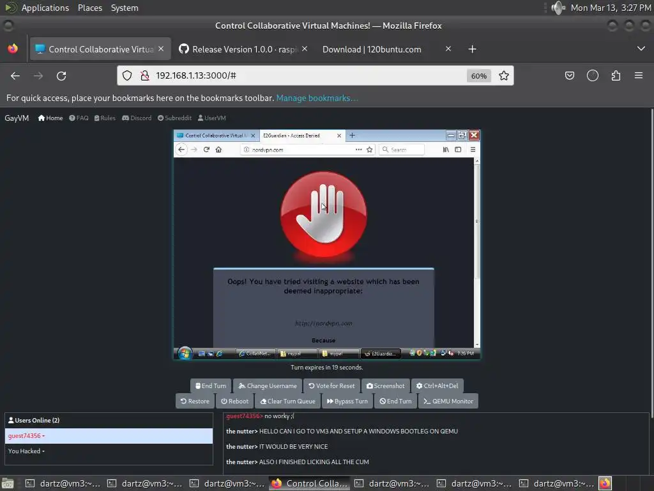The height and width of the screenshot is (491, 654).
Task: Open the Places menu
Action: [89, 8]
